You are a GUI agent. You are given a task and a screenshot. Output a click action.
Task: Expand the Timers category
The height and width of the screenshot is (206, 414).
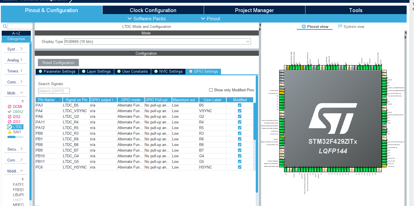(15, 71)
